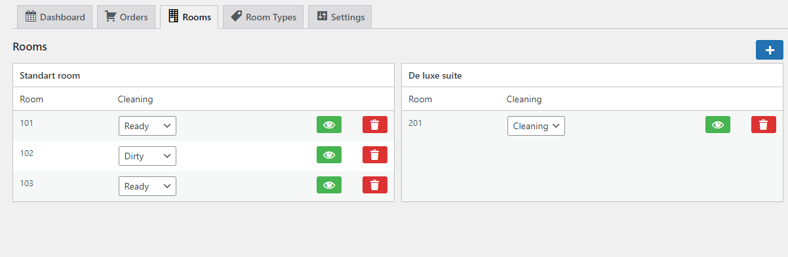Delete room 103 with the trash icon
This screenshot has width=788, height=257.
[375, 185]
